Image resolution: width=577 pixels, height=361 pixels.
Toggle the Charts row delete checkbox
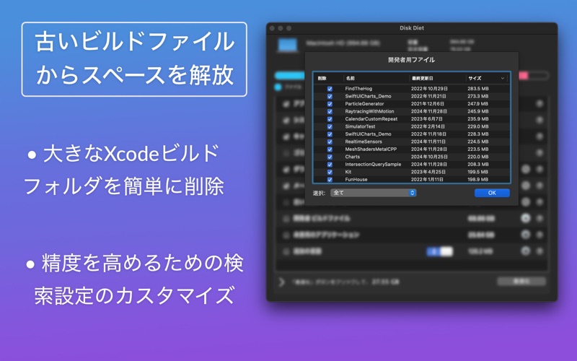[x=330, y=157]
